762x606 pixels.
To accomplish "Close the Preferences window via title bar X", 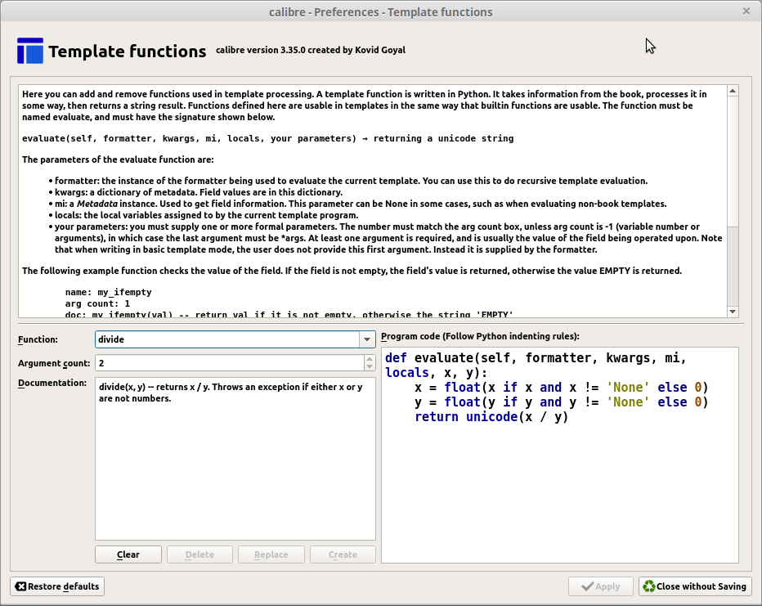I will click(x=746, y=11).
